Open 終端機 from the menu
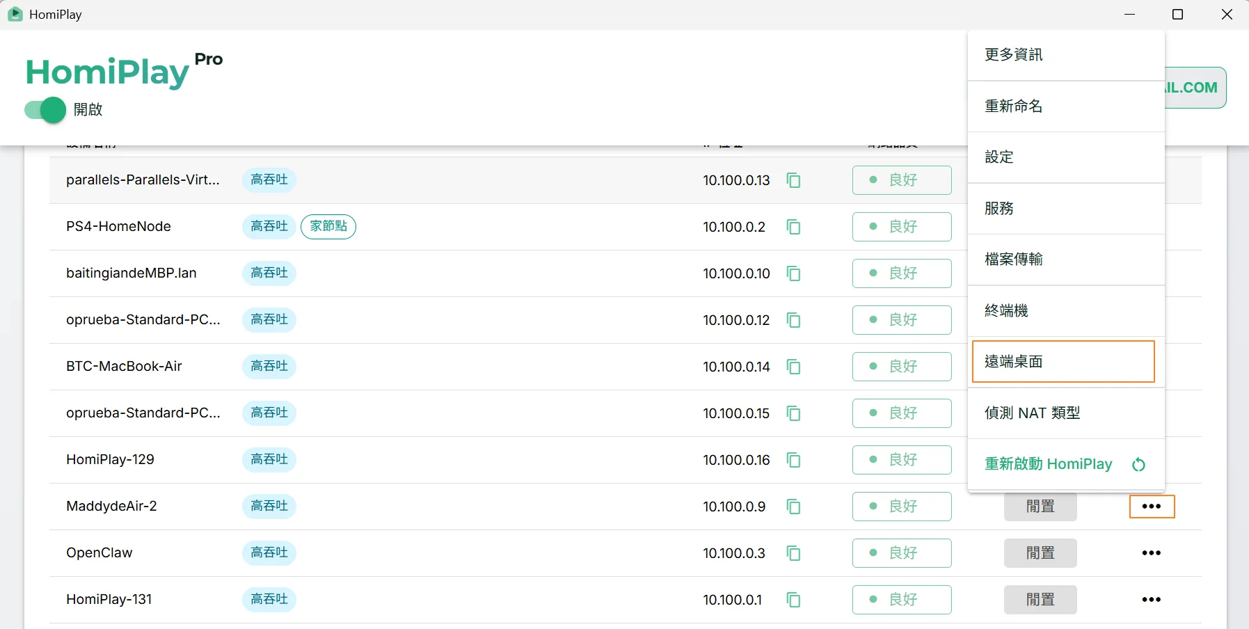This screenshot has height=629, width=1249. [1066, 310]
